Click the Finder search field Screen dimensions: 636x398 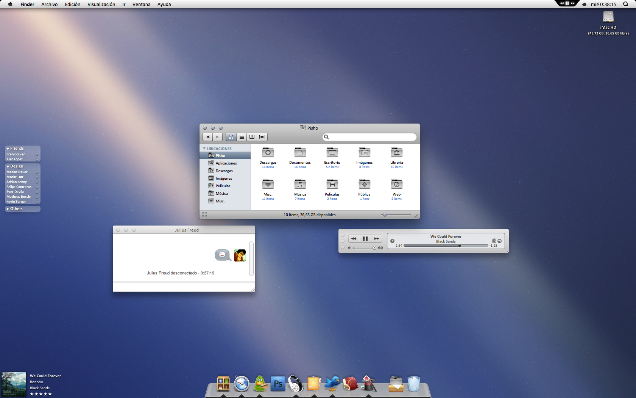click(369, 137)
